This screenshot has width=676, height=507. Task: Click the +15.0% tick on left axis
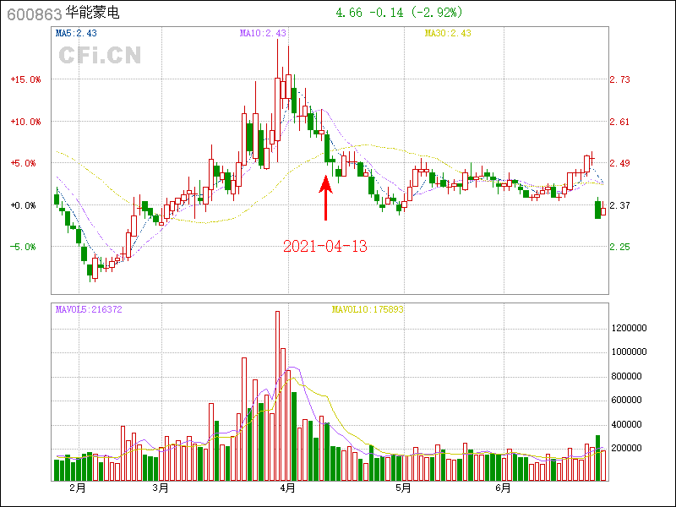click(x=25, y=79)
